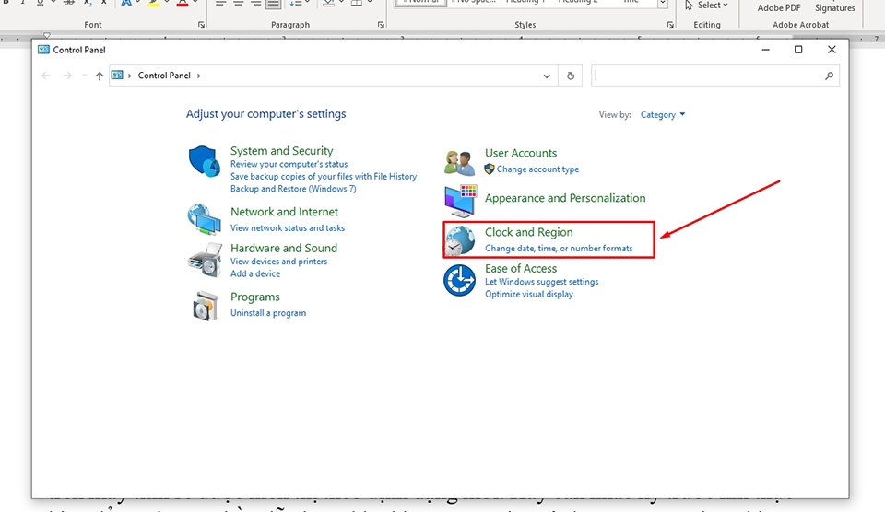Go up one level with the up arrow
This screenshot has width=885, height=512.
tap(100, 76)
